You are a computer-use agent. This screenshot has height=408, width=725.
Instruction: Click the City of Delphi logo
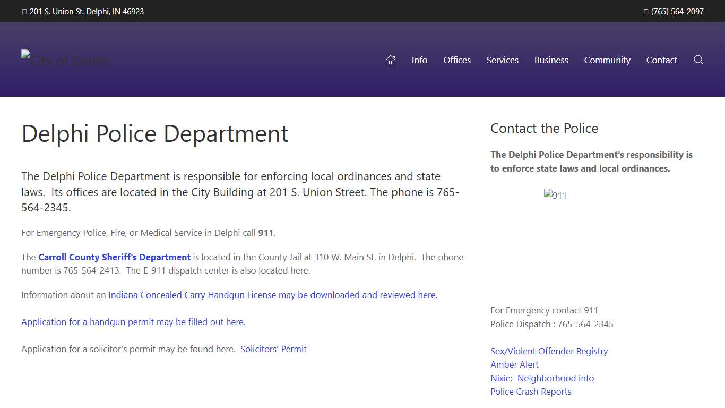(66, 60)
